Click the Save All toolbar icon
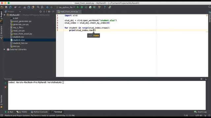Image resolution: width=211 pixels, height=118 pixels. (x=6, y=7)
